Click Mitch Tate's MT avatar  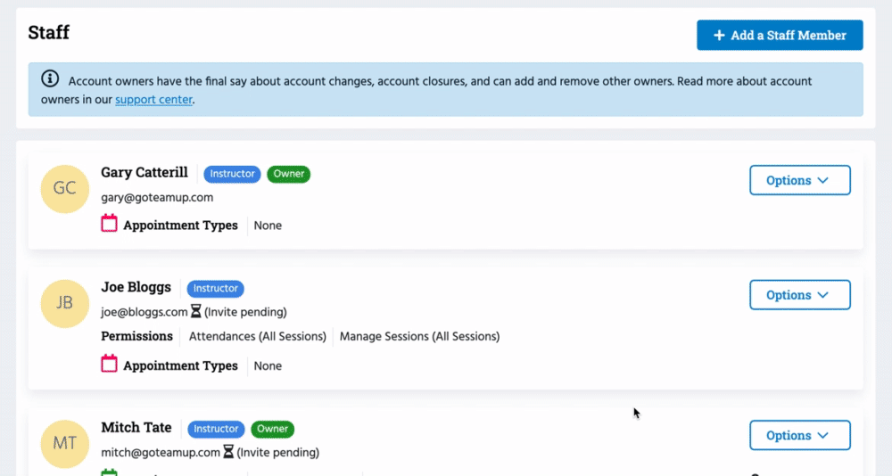click(65, 443)
